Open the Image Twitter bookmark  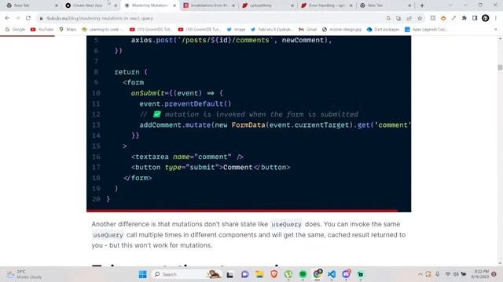tap(236, 30)
